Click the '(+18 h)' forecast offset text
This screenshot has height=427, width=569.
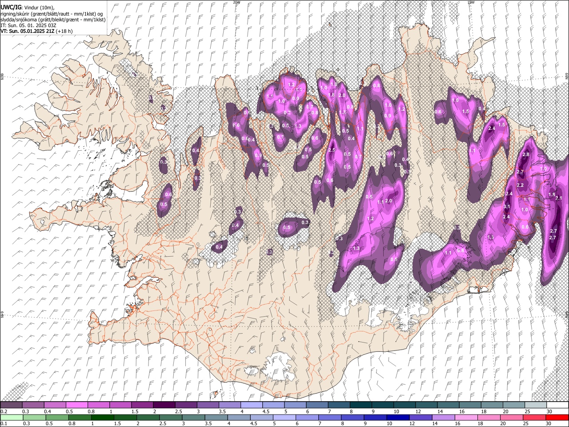64,31
